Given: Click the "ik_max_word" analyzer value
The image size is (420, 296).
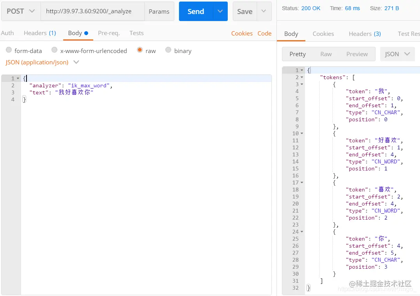Looking at the screenshot, I should click(89, 85).
